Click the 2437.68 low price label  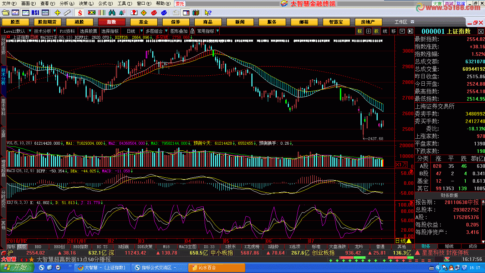click(x=376, y=139)
